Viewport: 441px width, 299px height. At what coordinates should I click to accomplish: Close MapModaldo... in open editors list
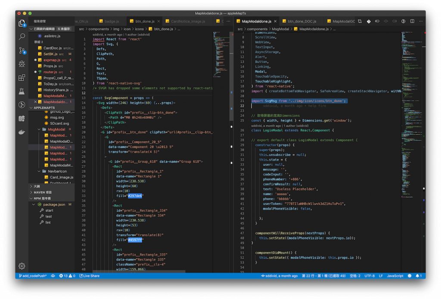tap(35, 102)
